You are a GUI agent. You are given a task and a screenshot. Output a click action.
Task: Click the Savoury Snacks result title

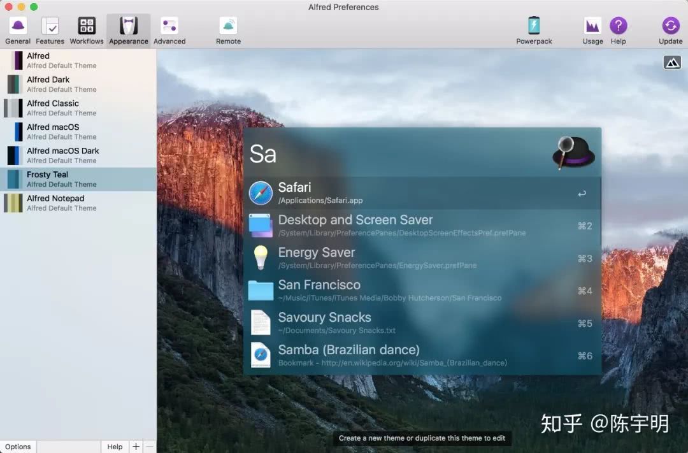(x=324, y=317)
